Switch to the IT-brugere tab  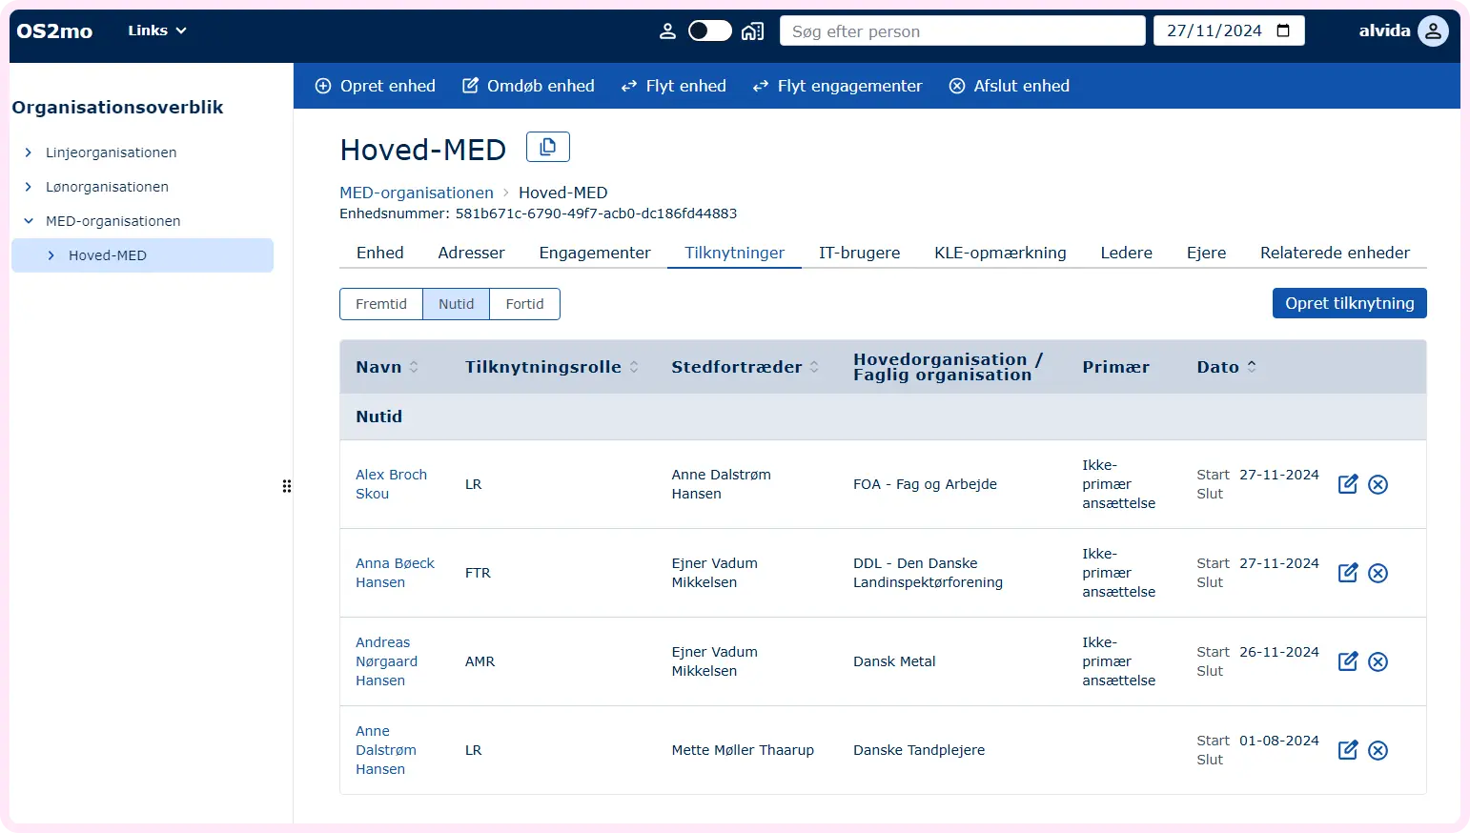pyautogui.click(x=860, y=253)
